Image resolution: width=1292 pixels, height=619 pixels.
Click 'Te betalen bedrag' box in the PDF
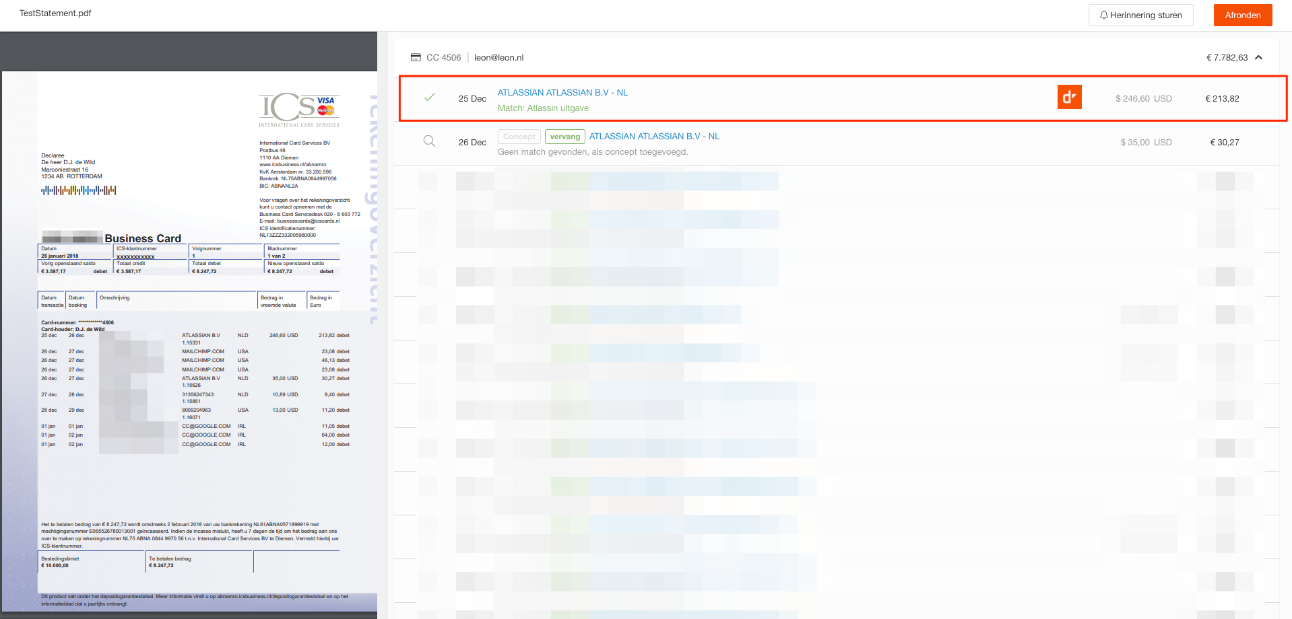coord(200,562)
